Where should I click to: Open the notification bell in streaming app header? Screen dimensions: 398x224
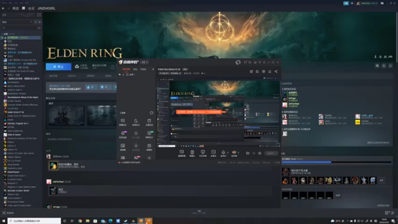coord(270,71)
